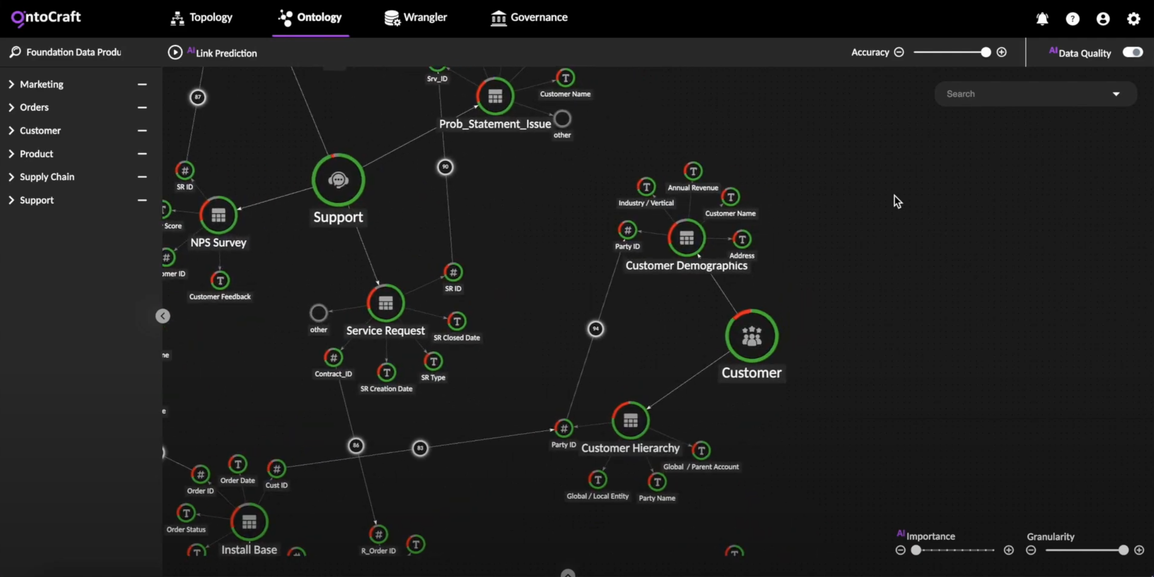This screenshot has width=1154, height=577.
Task: Toggle the Data Quality switch
Action: tap(1132, 52)
